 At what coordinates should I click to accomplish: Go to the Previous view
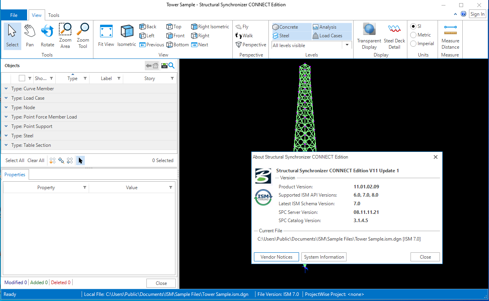pyautogui.click(x=152, y=45)
